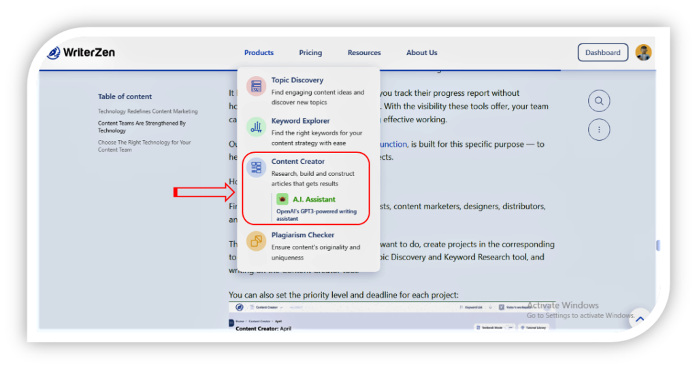The image size is (697, 369).
Task: Open the A.I. Assistant link
Action: click(x=314, y=199)
